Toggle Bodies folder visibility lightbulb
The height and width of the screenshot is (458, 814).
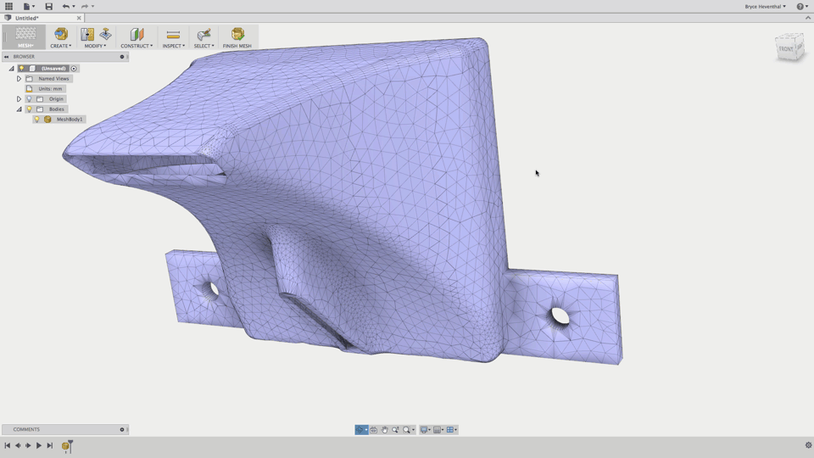29,109
